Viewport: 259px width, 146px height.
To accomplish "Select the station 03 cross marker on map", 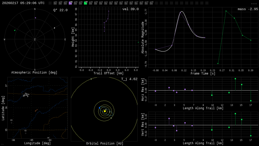I will point(11,123).
